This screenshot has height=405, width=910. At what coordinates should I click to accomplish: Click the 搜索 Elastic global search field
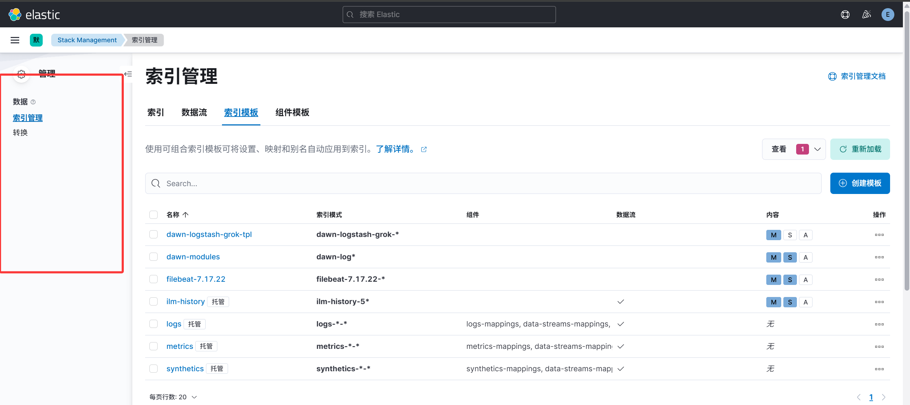449,15
